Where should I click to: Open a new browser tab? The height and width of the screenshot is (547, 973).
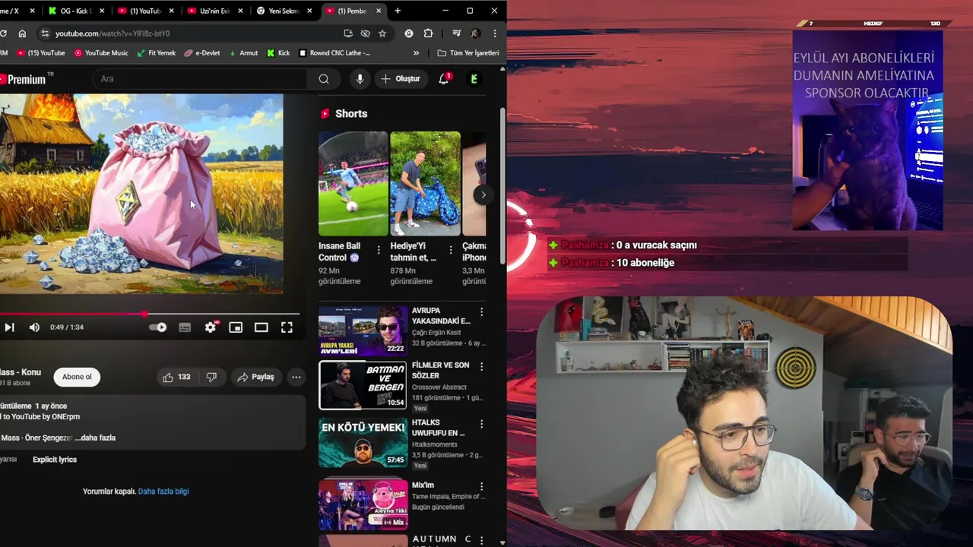coord(398,11)
